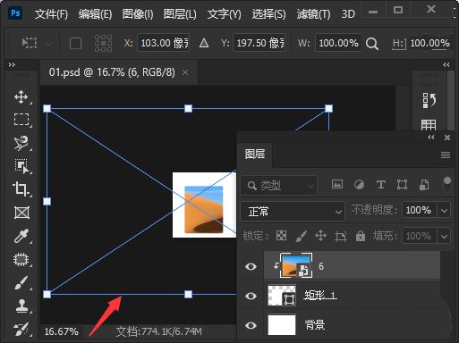Filter layers by type text icon

pos(381,185)
